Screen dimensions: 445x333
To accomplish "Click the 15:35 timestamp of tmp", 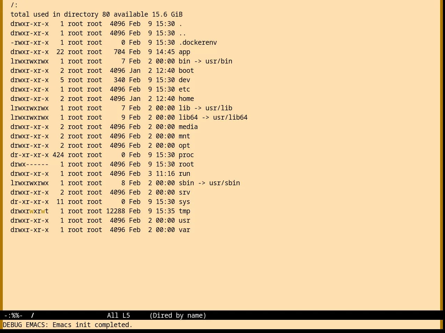I will click(165, 211).
